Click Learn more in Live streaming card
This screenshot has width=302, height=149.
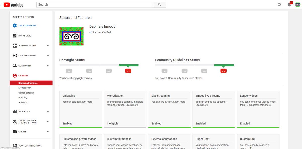coord(179,102)
